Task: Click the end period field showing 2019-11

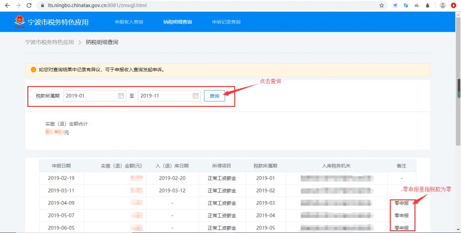Action: click(x=169, y=96)
